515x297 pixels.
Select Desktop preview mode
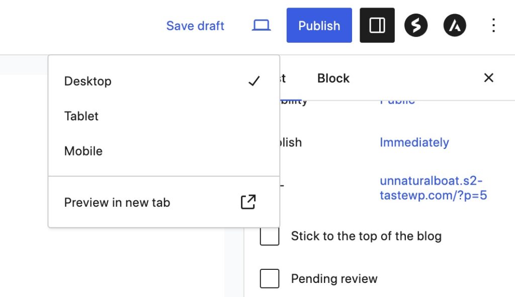click(88, 81)
